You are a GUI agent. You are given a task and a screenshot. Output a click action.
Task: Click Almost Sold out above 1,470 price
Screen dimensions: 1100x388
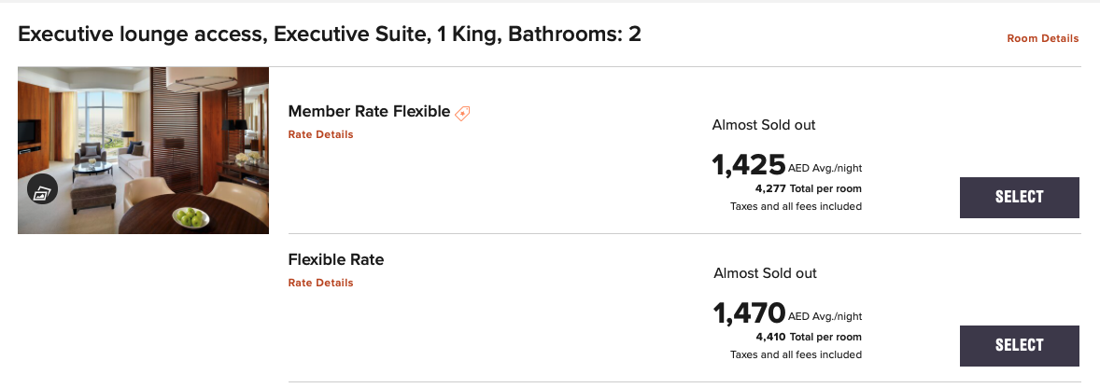point(765,273)
